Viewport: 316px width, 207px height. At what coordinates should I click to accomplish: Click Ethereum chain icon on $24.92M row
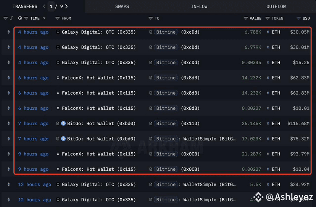(x=9, y=184)
